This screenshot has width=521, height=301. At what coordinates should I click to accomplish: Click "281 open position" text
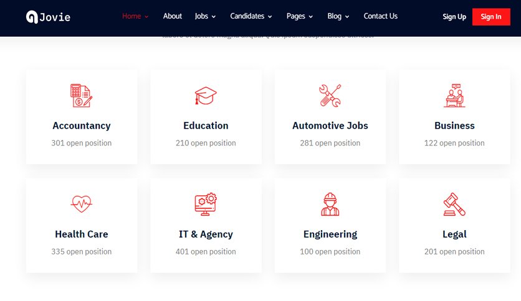coord(330,143)
